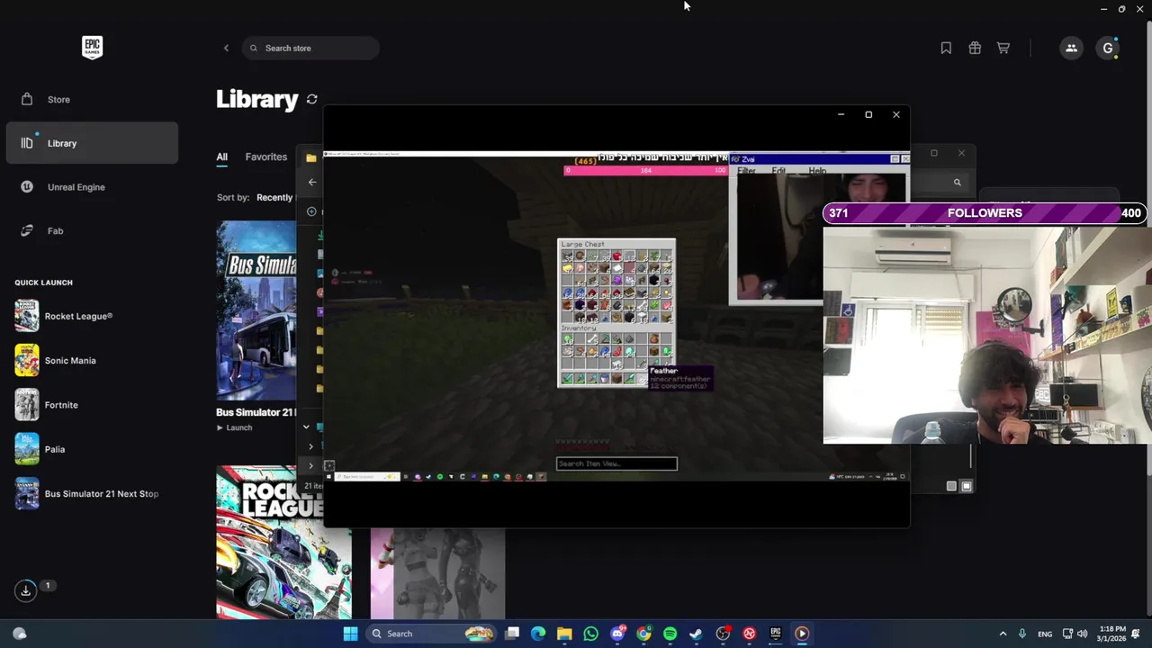Click the Search Item View box in video

[x=616, y=463]
